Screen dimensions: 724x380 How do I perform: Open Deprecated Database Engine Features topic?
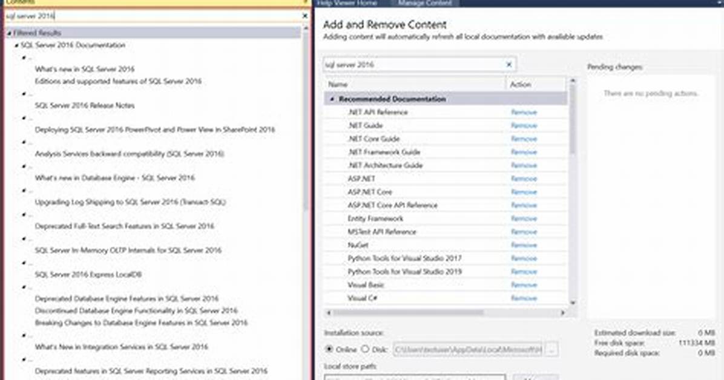127,299
